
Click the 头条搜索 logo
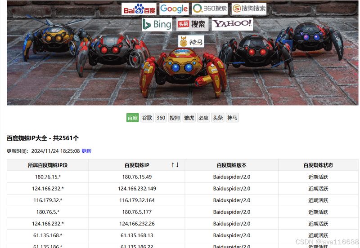click(x=193, y=24)
